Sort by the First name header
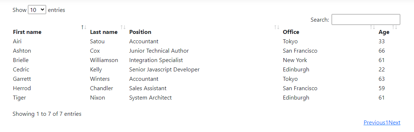Screen dimensions: 414x132 (x=27, y=32)
